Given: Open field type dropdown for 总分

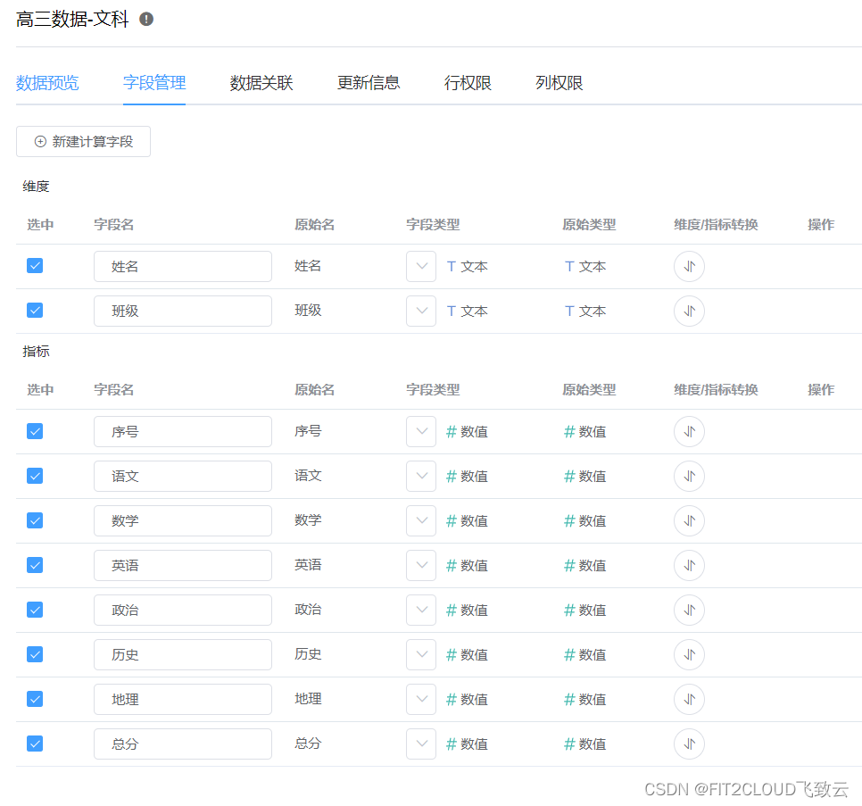Looking at the screenshot, I should 421,744.
